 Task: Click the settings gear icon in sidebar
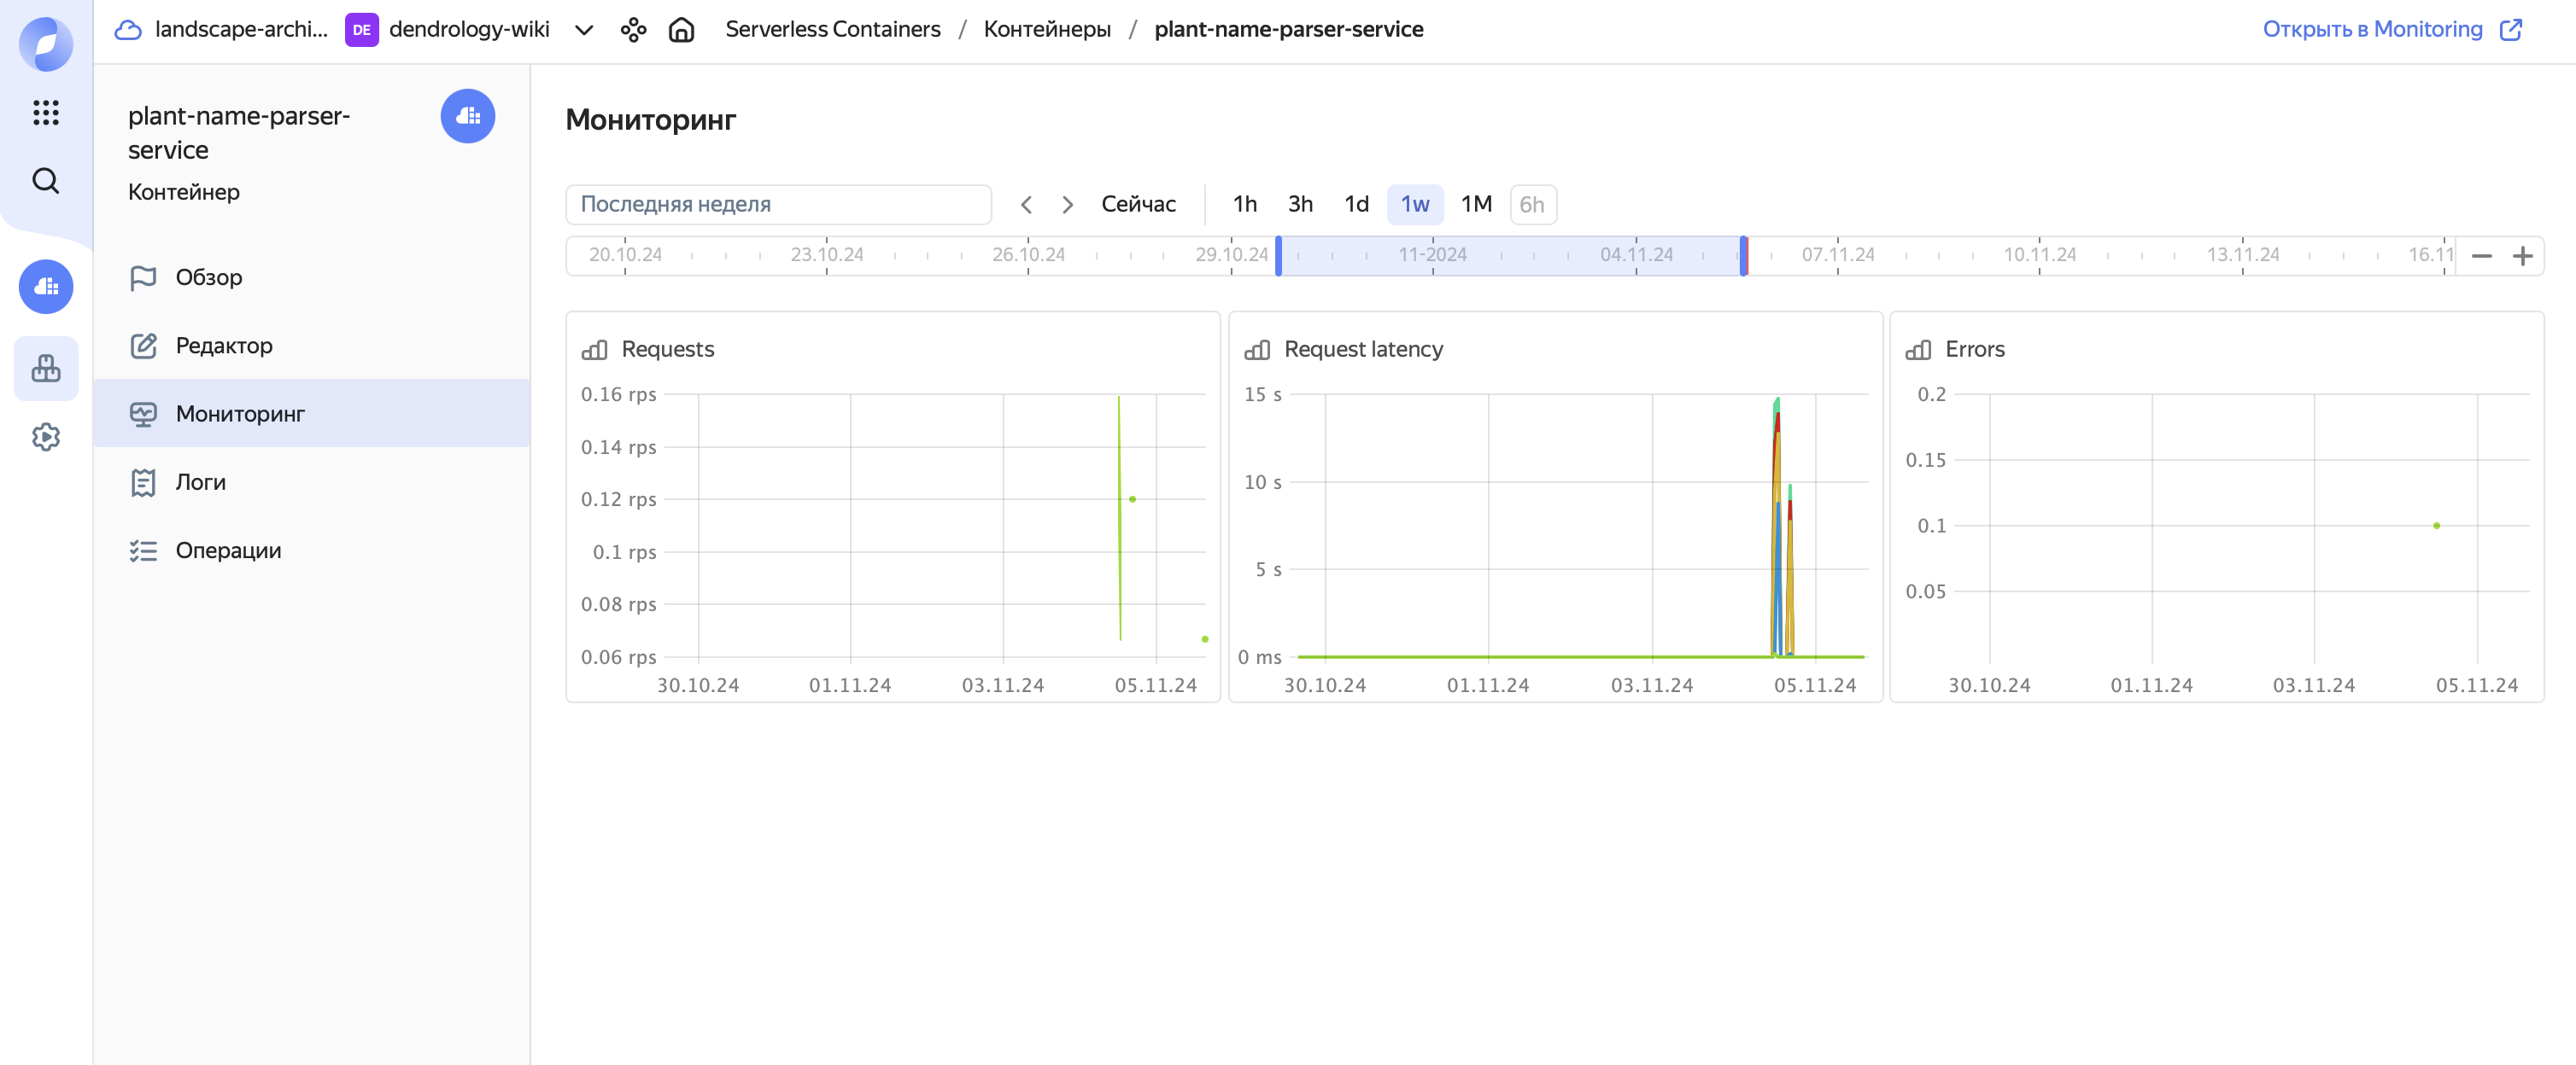[44, 435]
